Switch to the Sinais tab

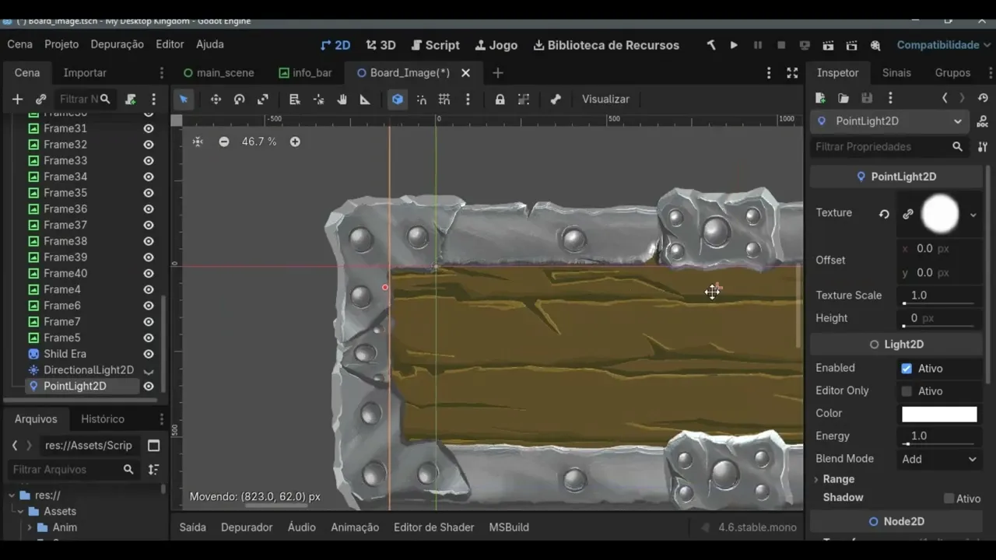pos(896,72)
